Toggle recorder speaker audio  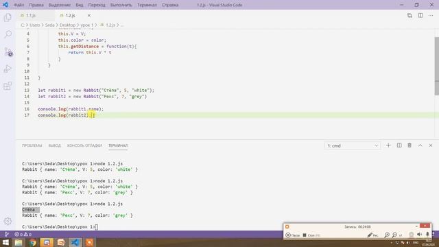pos(419,235)
